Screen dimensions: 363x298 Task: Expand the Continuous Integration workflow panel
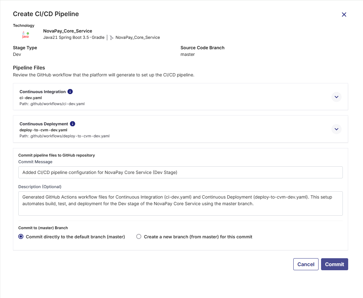point(336,97)
